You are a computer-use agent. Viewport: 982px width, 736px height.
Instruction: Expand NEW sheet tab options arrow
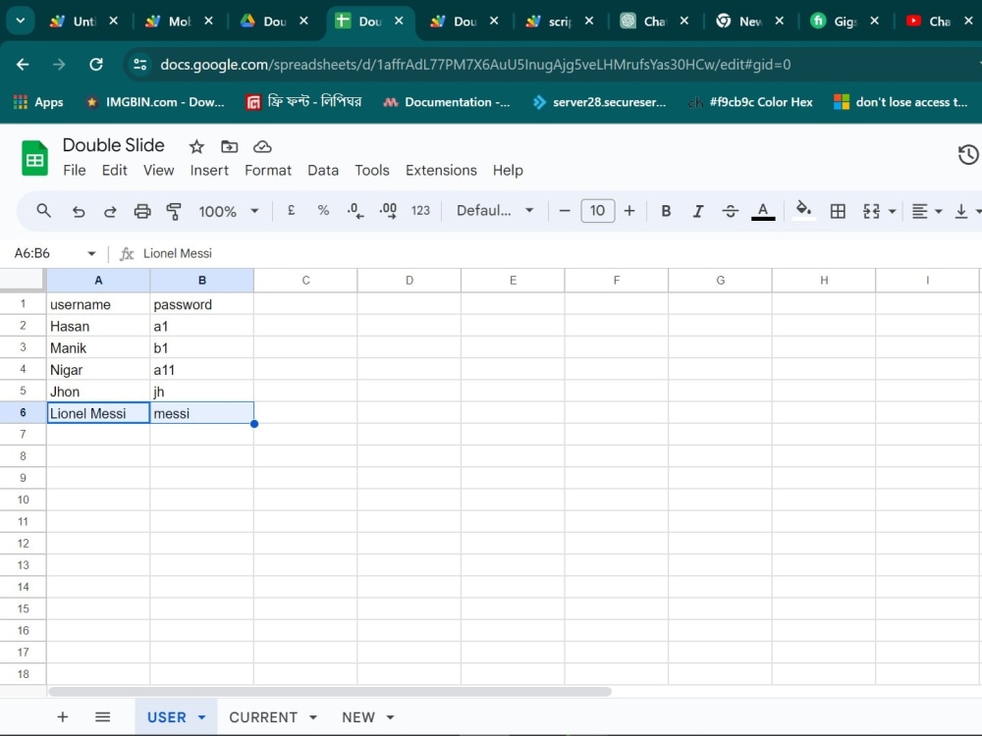click(x=390, y=717)
